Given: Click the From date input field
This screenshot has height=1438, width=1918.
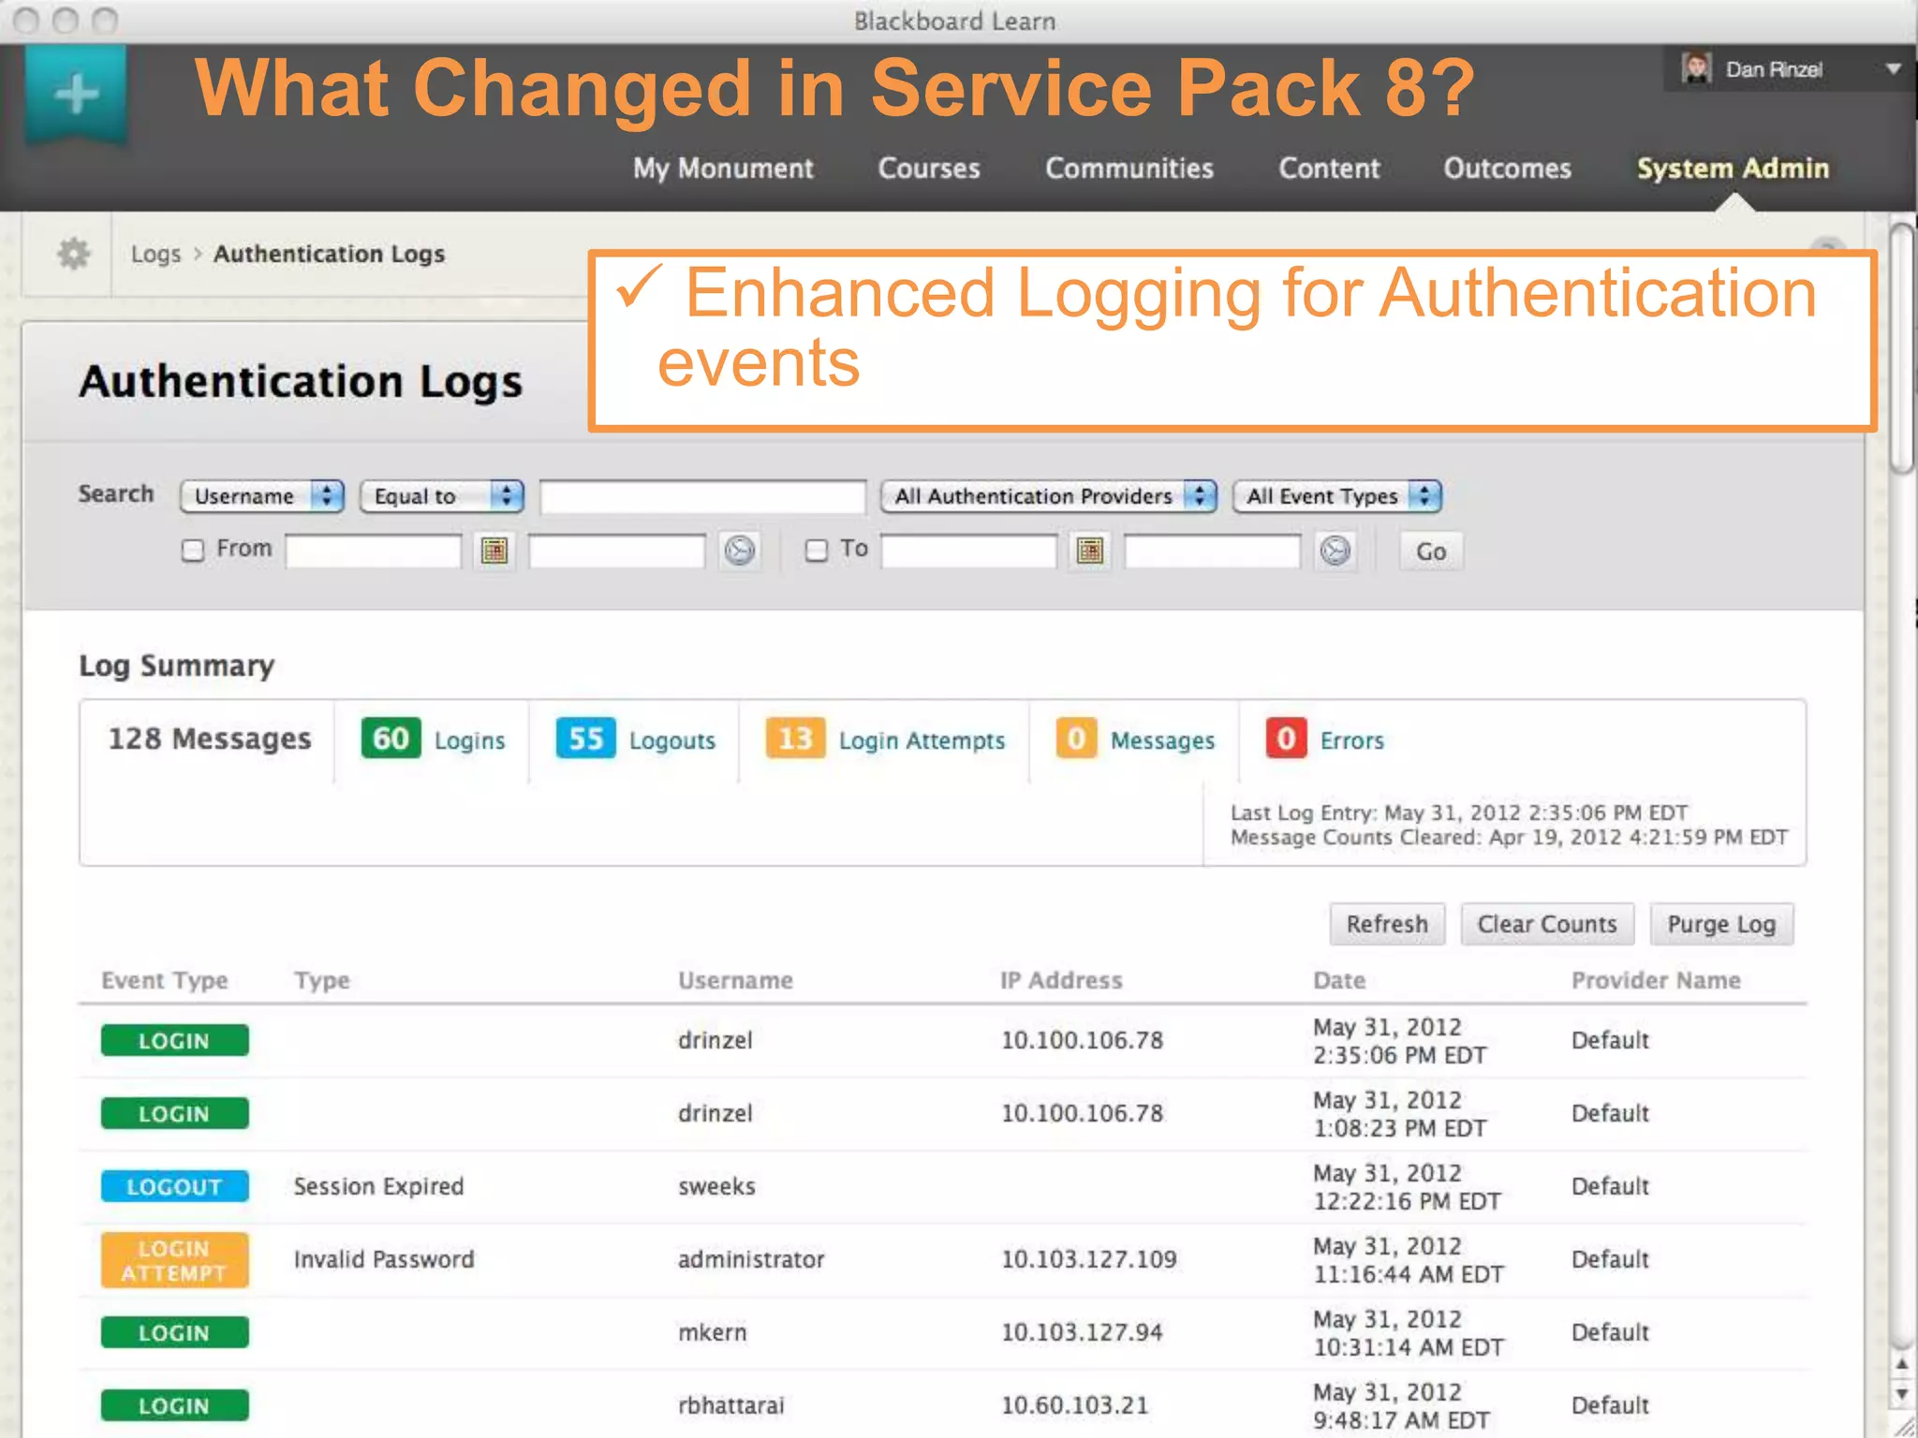Looking at the screenshot, I should [373, 550].
